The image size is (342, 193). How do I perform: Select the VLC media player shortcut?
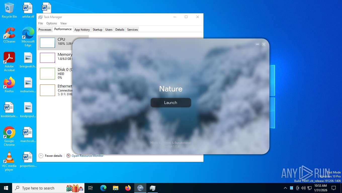coord(9,161)
